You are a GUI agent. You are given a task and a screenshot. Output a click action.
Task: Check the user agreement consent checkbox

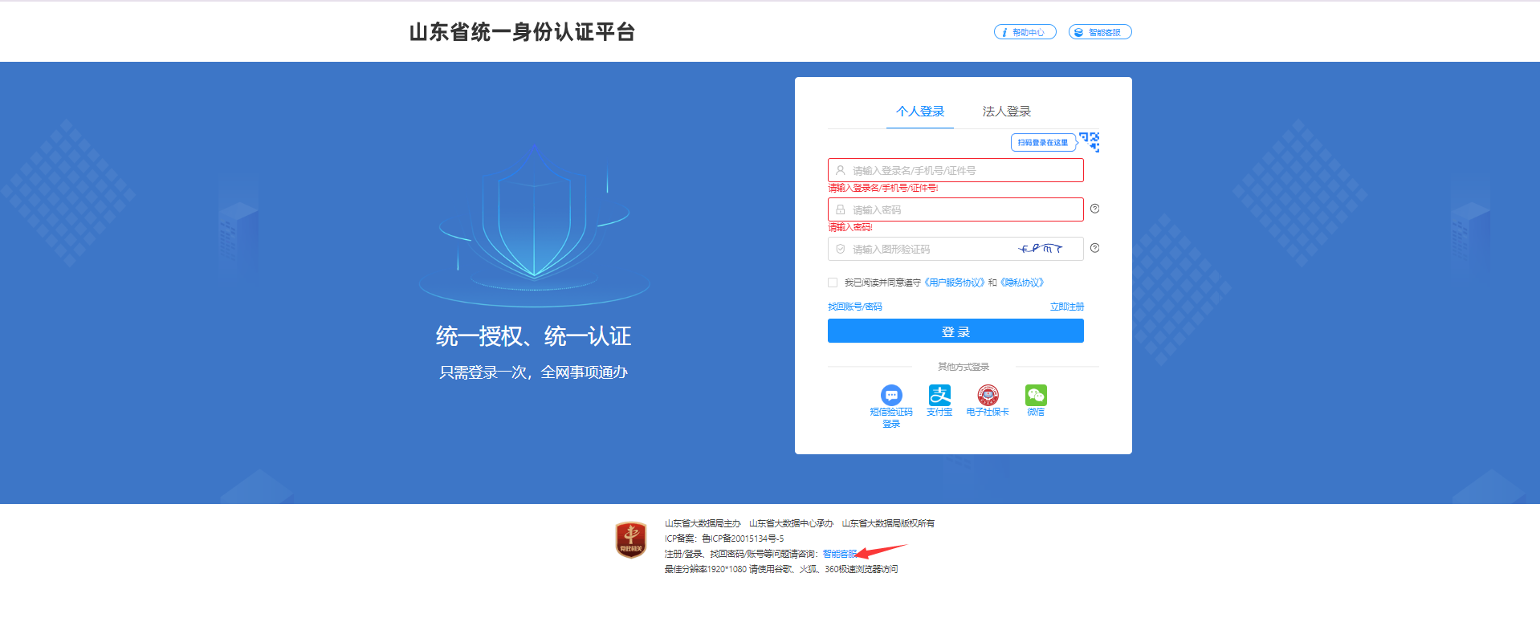pos(833,283)
